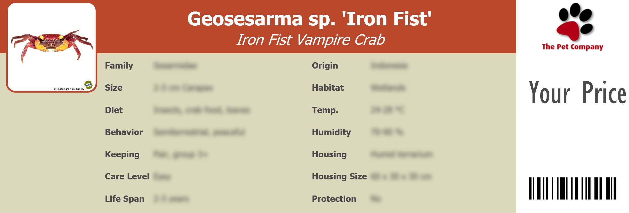Click The Pet Company brand text

coord(572,47)
